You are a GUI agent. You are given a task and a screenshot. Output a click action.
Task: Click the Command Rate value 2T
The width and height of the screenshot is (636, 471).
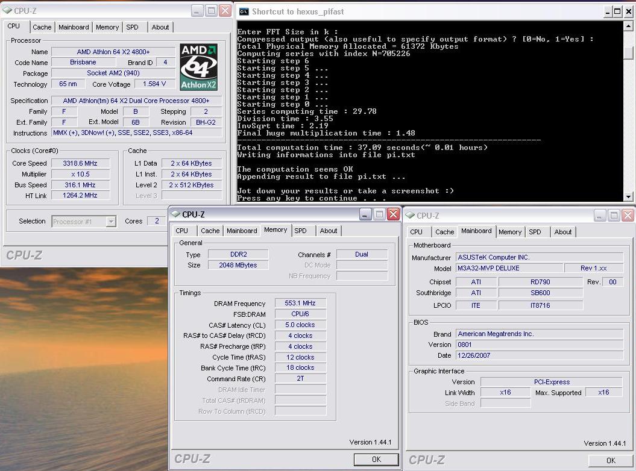pos(300,378)
